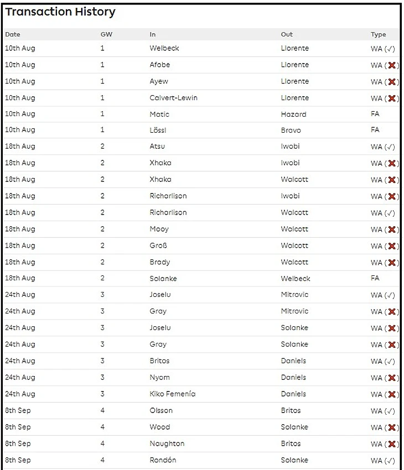Click the Type column header
404x470 pixels.
pyautogui.click(x=379, y=34)
